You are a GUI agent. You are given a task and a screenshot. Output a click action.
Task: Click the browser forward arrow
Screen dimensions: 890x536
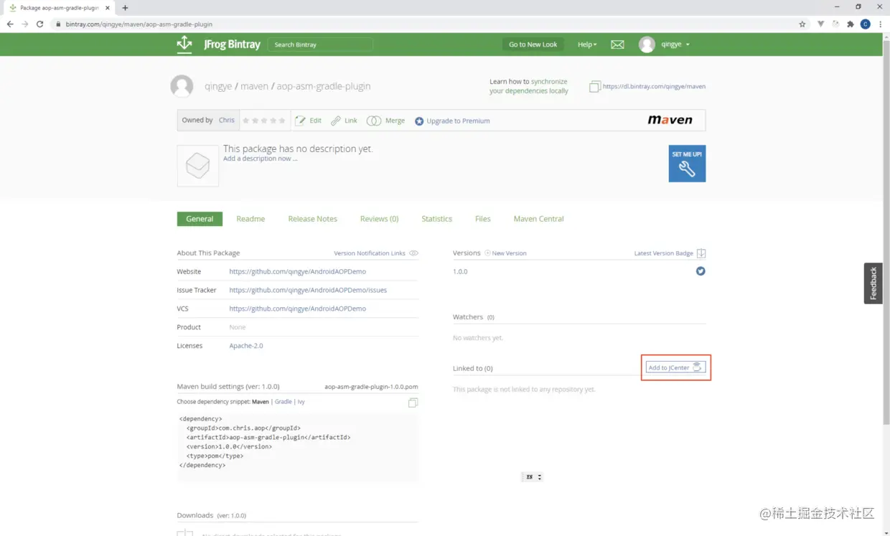tap(25, 24)
